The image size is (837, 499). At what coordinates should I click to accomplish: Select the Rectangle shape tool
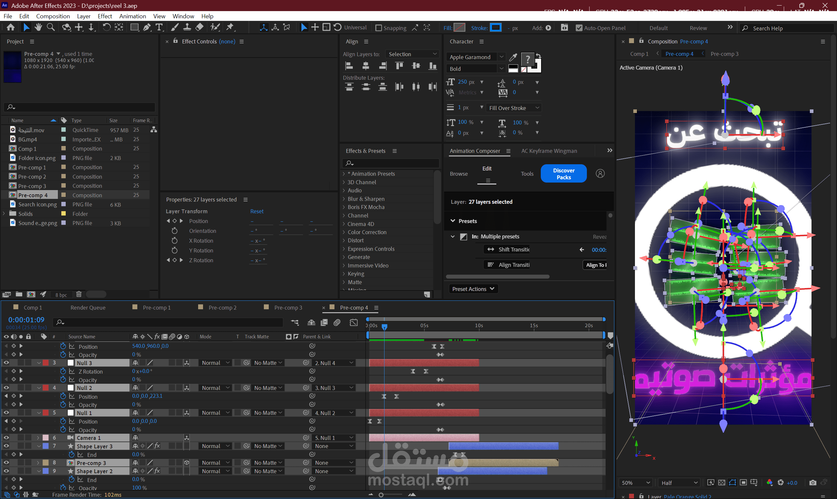[x=134, y=27]
